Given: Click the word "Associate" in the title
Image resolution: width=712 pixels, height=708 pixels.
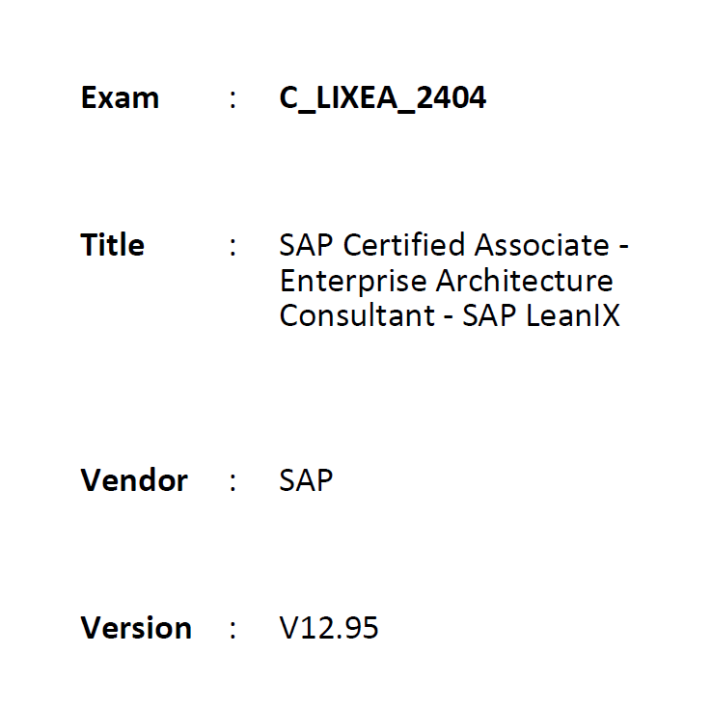Looking at the screenshot, I should click(x=542, y=245).
